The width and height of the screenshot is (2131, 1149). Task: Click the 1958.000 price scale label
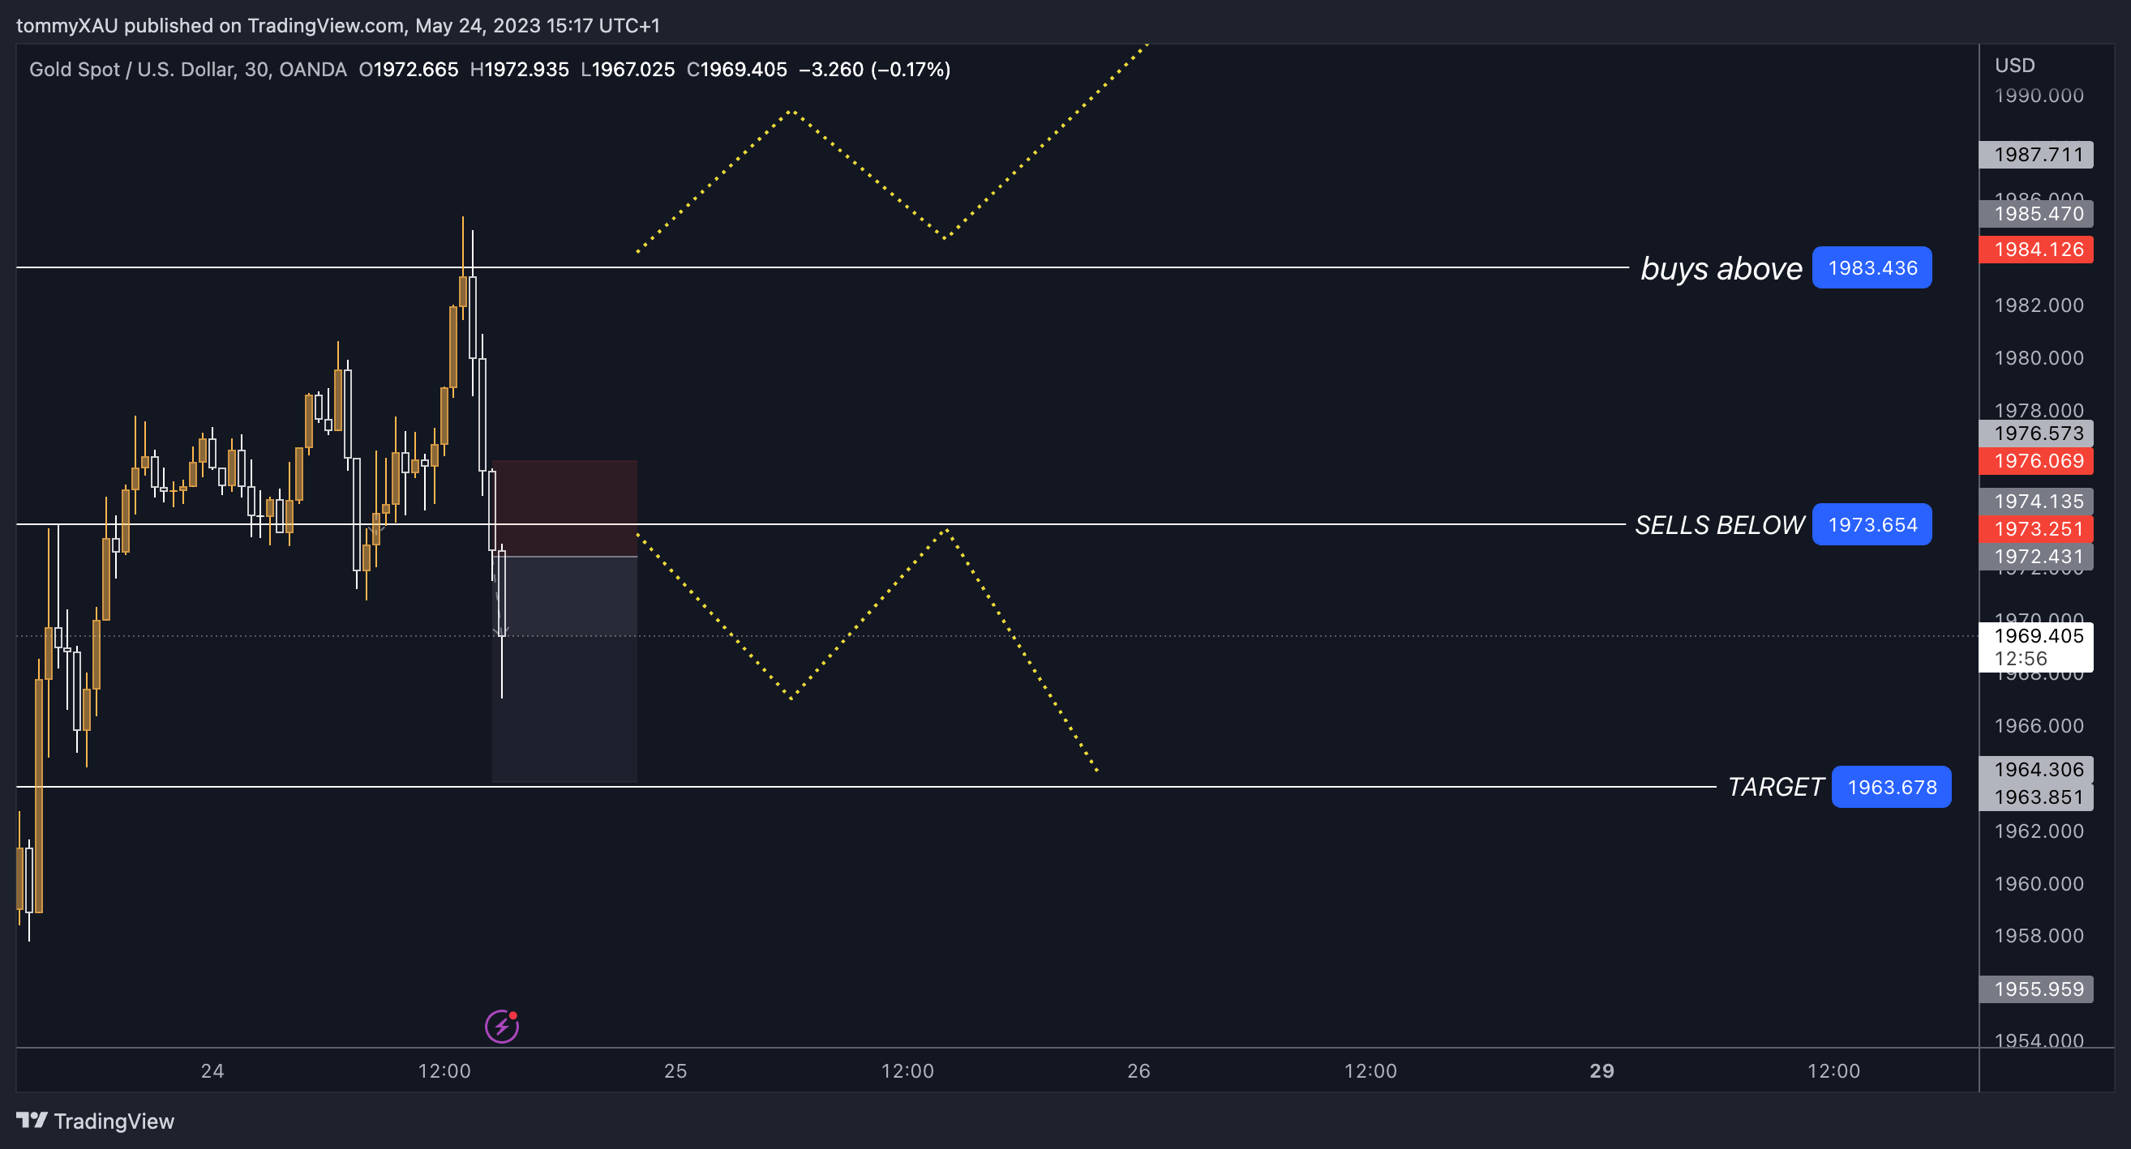2039,936
